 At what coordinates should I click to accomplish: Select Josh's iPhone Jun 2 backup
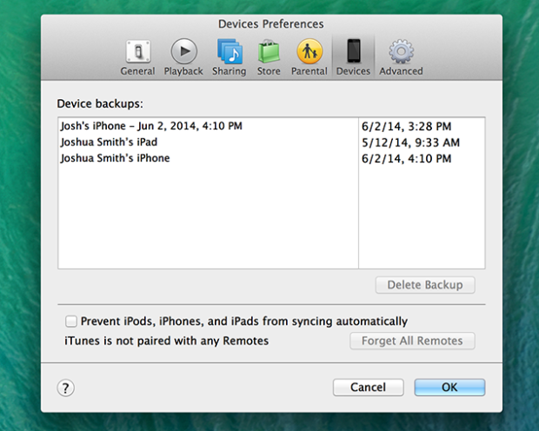coord(151,126)
